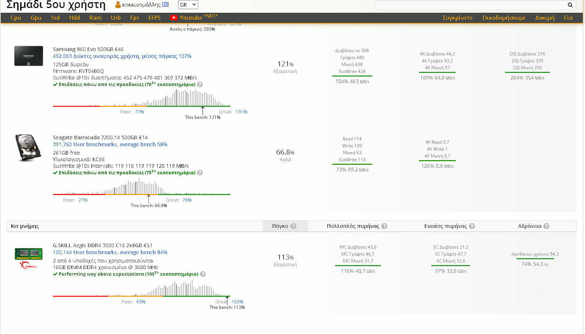Click help icon next to Ενιαίος πυρήνας

(x=472, y=226)
